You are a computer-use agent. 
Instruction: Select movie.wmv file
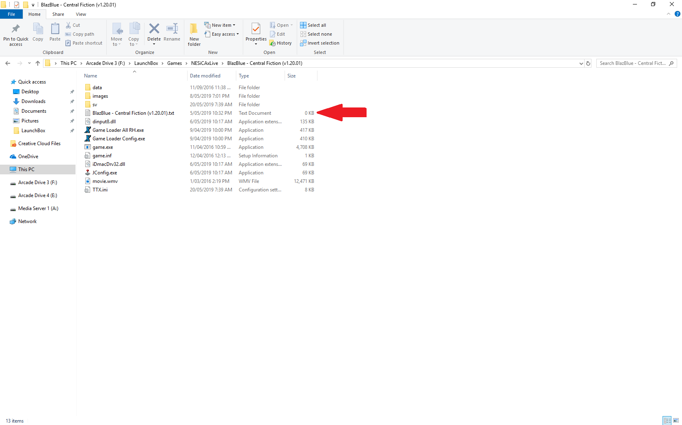(x=105, y=181)
